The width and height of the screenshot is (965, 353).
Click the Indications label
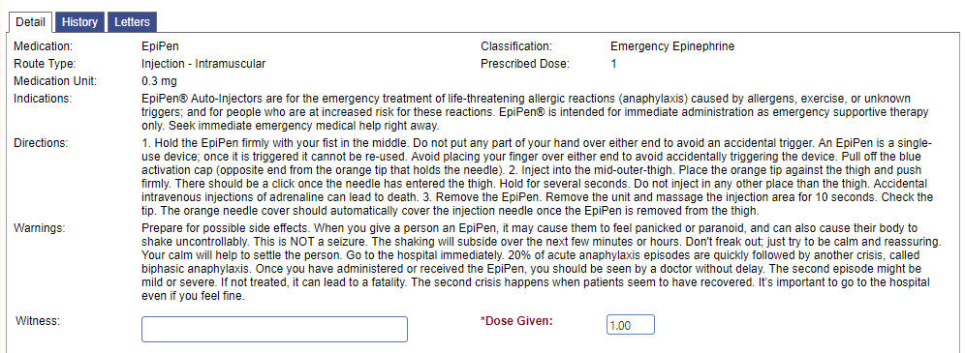coord(43,99)
